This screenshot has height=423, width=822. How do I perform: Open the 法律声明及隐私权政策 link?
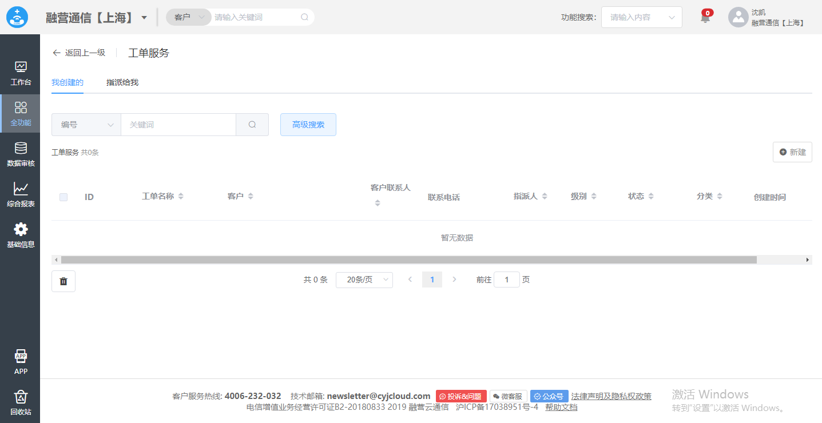[x=611, y=396]
